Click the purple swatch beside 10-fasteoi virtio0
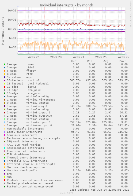133x196 pixels. [5, 80]
